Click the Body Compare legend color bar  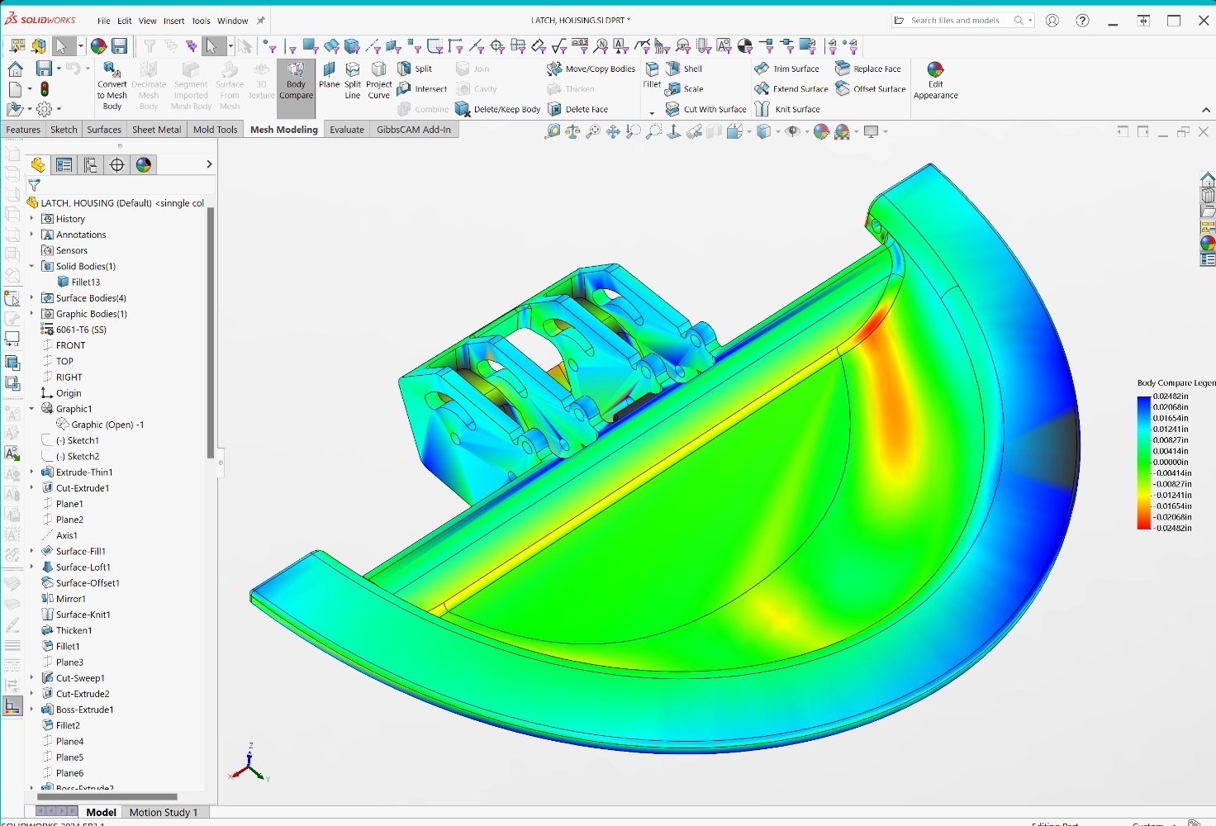click(x=1143, y=463)
